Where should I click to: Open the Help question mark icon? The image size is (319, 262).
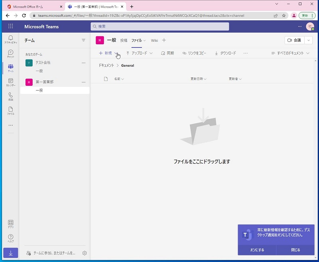11,238
